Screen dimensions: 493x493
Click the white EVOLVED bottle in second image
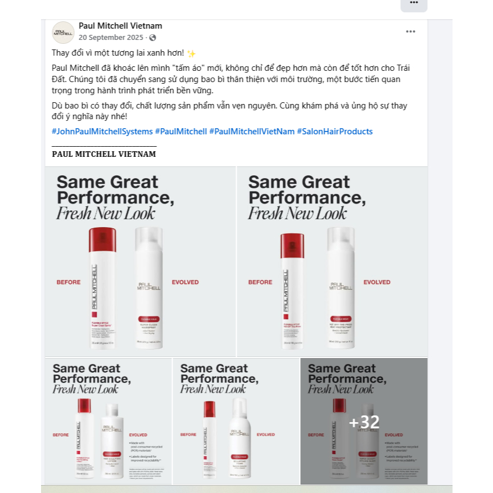341,288
